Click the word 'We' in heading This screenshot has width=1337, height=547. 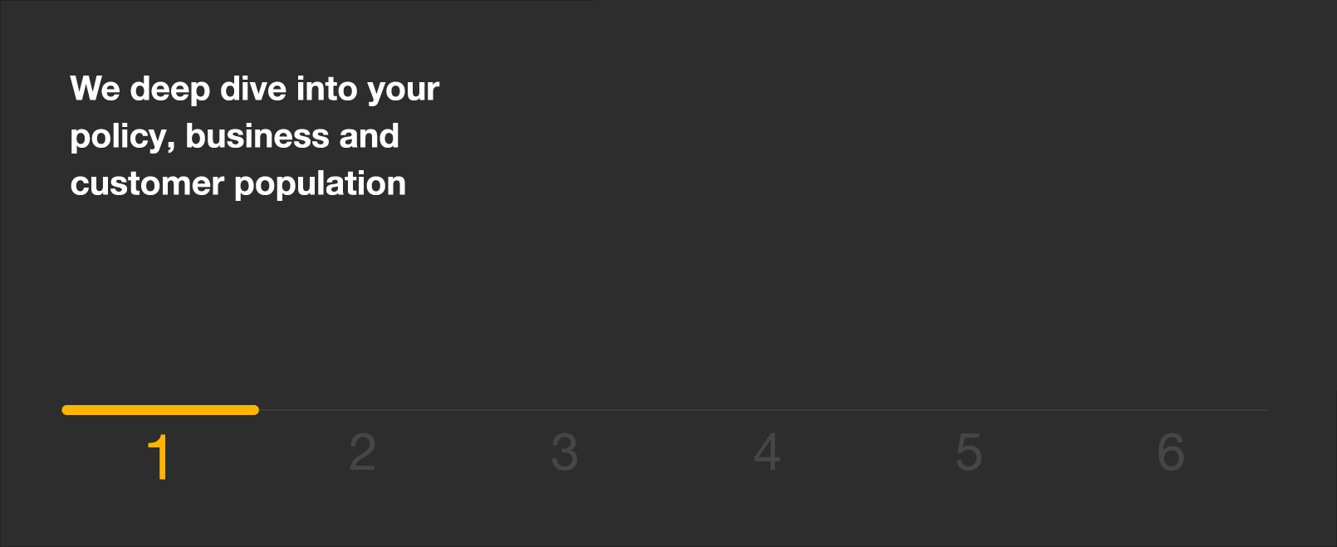coord(95,88)
